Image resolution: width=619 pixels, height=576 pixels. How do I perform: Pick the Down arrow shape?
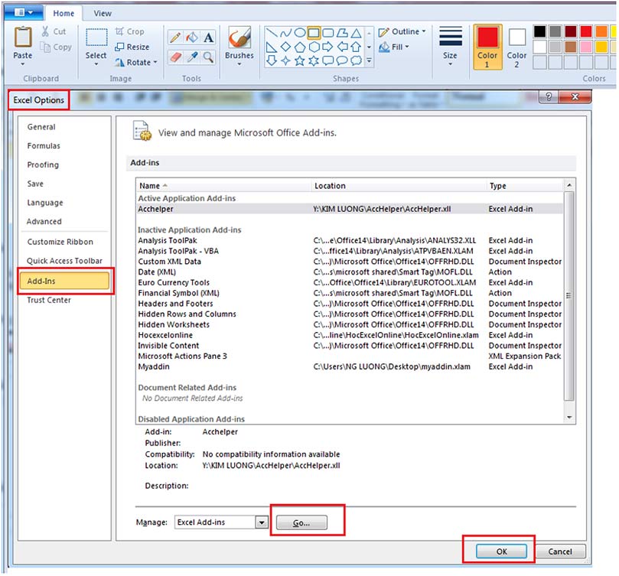tap(271, 60)
